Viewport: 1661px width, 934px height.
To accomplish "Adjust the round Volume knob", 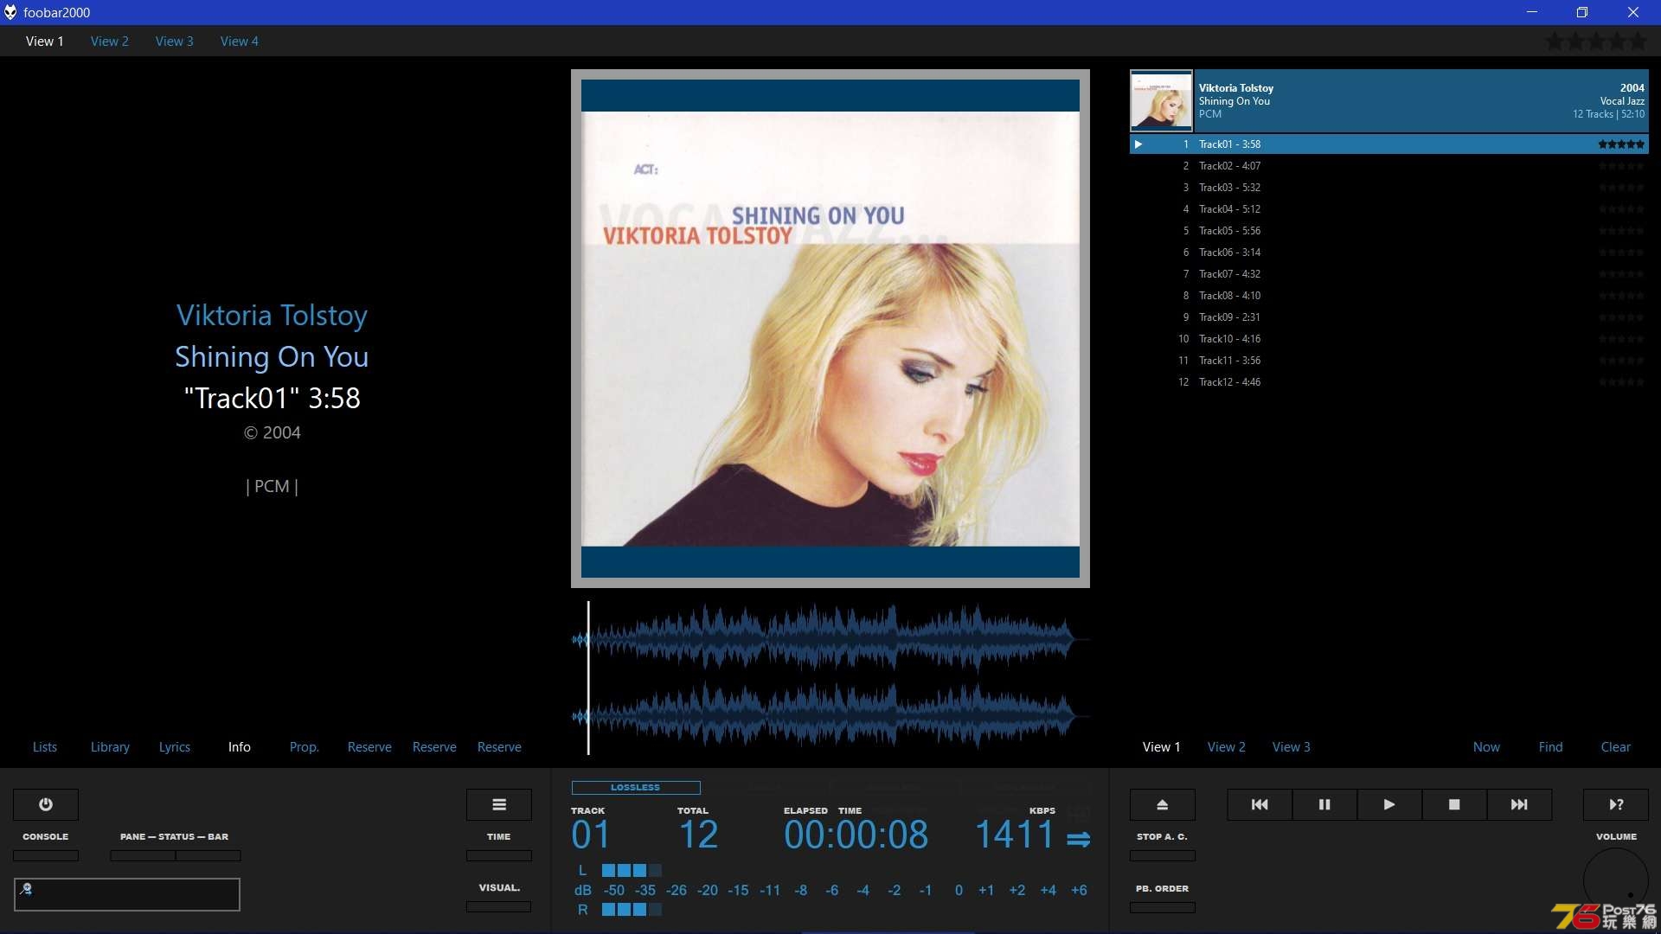I will point(1616,880).
